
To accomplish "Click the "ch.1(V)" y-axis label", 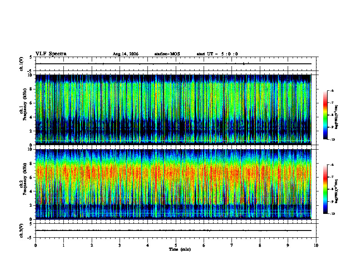I will 22,64.
